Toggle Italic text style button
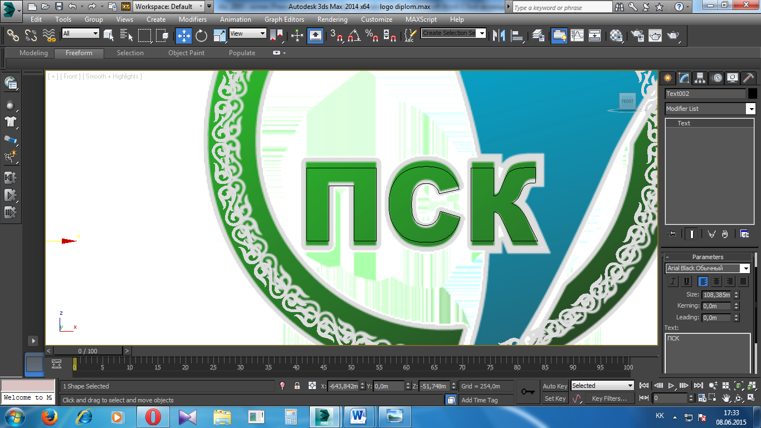Viewport: 761px width, 428px height. pyautogui.click(x=673, y=281)
